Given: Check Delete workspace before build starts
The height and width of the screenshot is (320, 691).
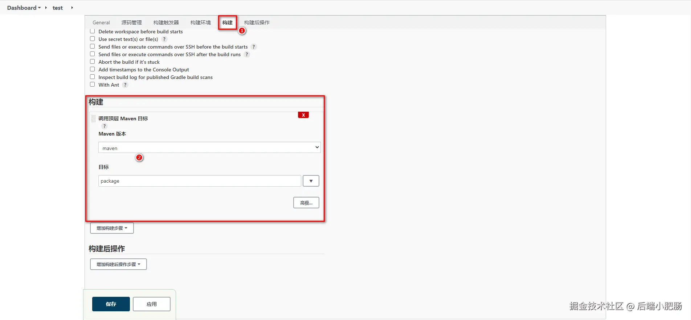Looking at the screenshot, I should tap(93, 31).
